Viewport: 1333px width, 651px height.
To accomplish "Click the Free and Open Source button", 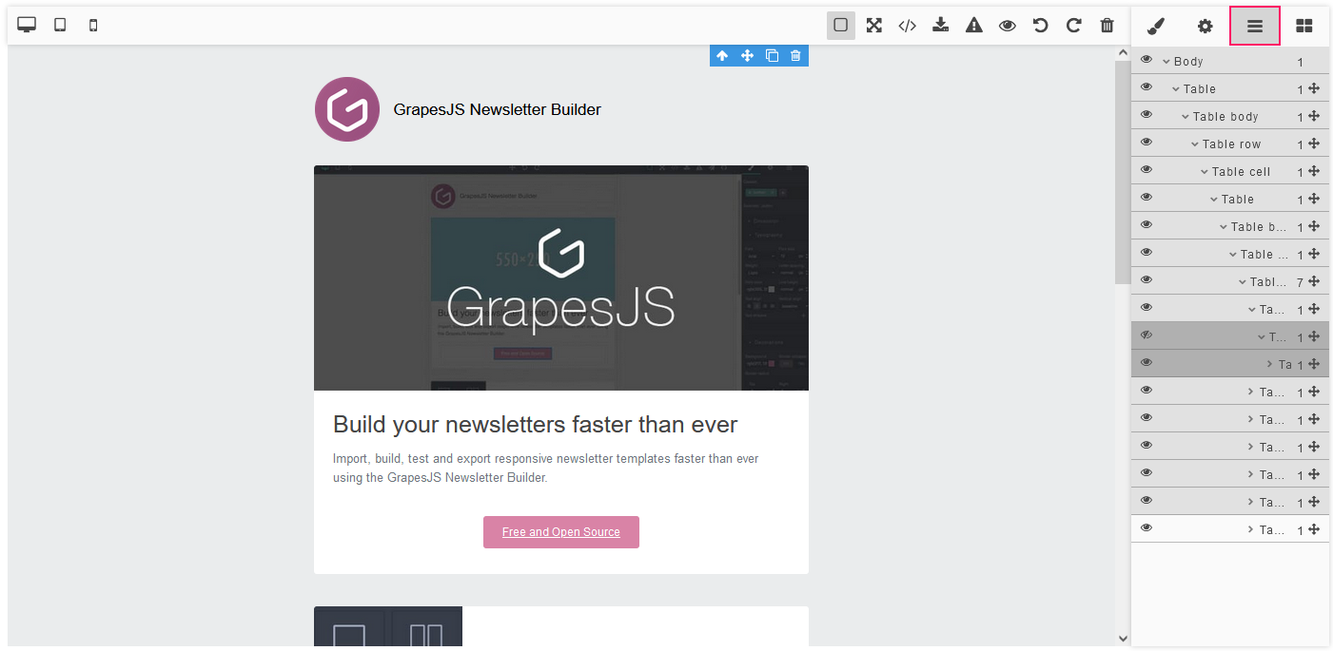I will (561, 532).
